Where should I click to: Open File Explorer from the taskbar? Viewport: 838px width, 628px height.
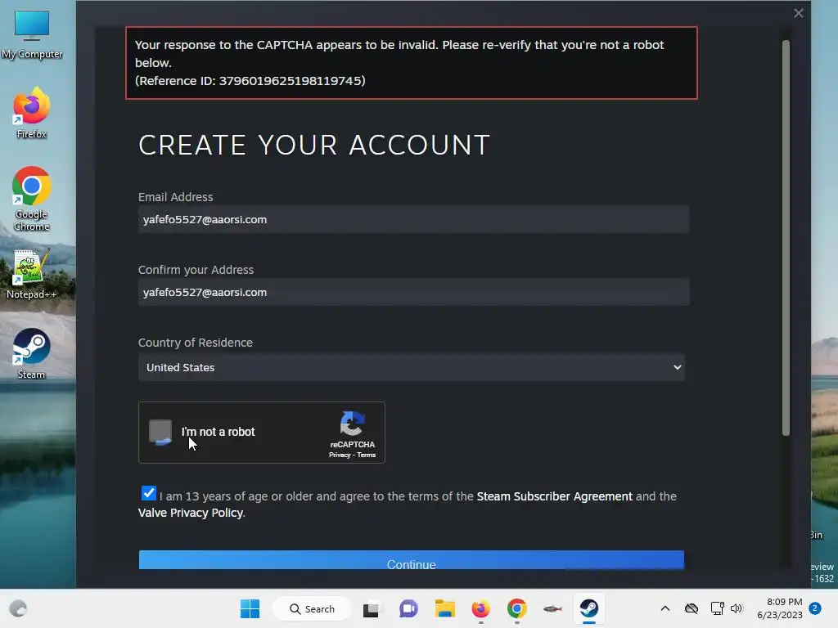pos(444,608)
